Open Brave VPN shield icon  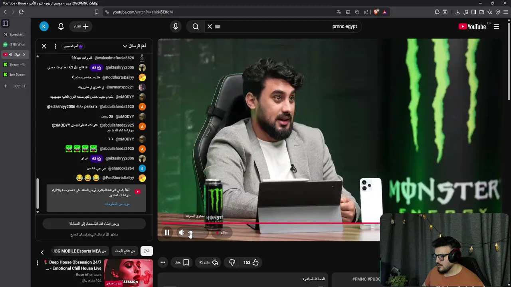click(x=498, y=12)
